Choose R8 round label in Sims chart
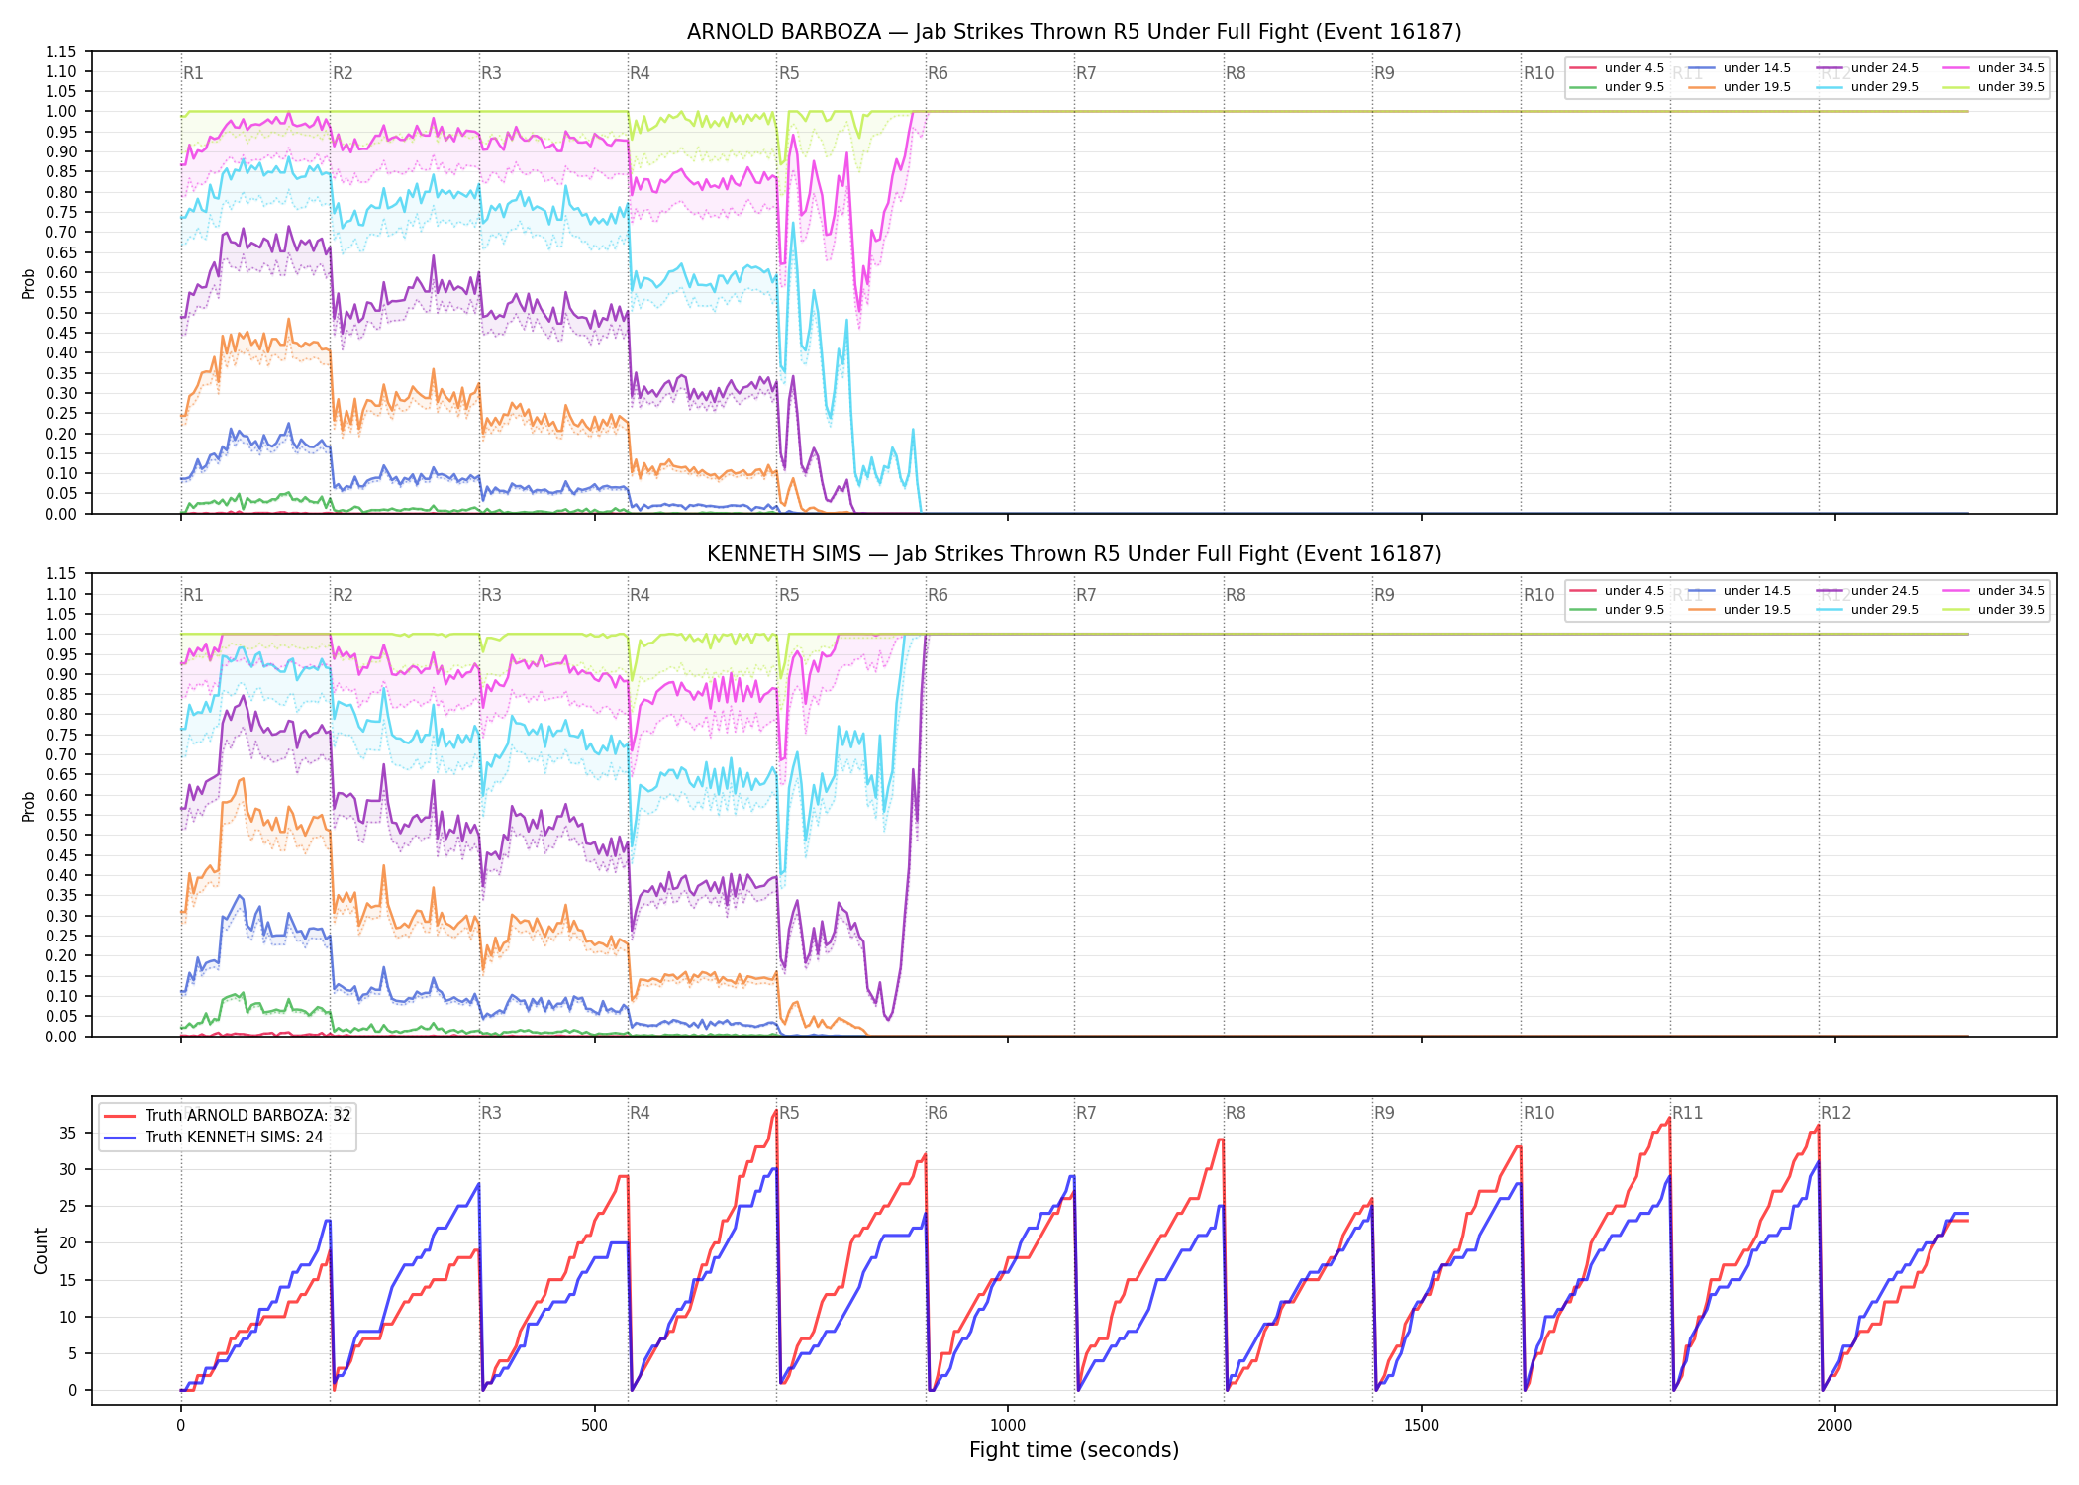Viewport: 2079px width, 1485px height. [1236, 595]
